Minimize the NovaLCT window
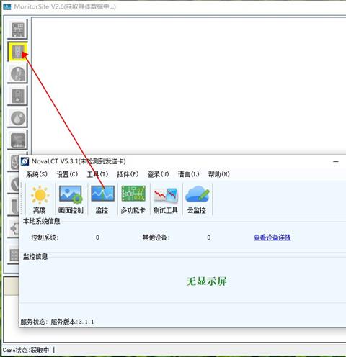346x357 pixels. tap(336, 162)
